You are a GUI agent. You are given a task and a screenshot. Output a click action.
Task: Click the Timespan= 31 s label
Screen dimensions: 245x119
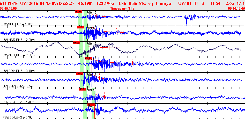click(122, 9)
